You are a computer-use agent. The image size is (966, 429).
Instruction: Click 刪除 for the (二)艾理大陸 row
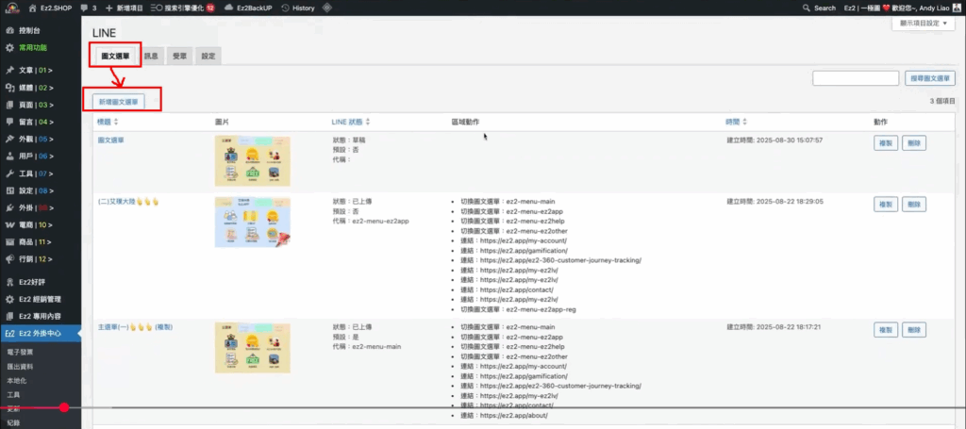914,205
